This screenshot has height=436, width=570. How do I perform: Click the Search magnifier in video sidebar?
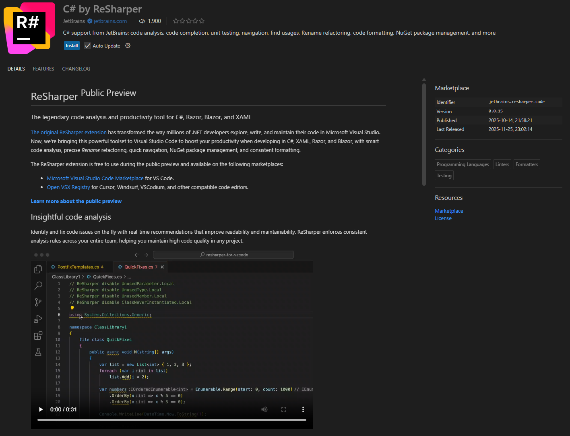[x=38, y=285]
